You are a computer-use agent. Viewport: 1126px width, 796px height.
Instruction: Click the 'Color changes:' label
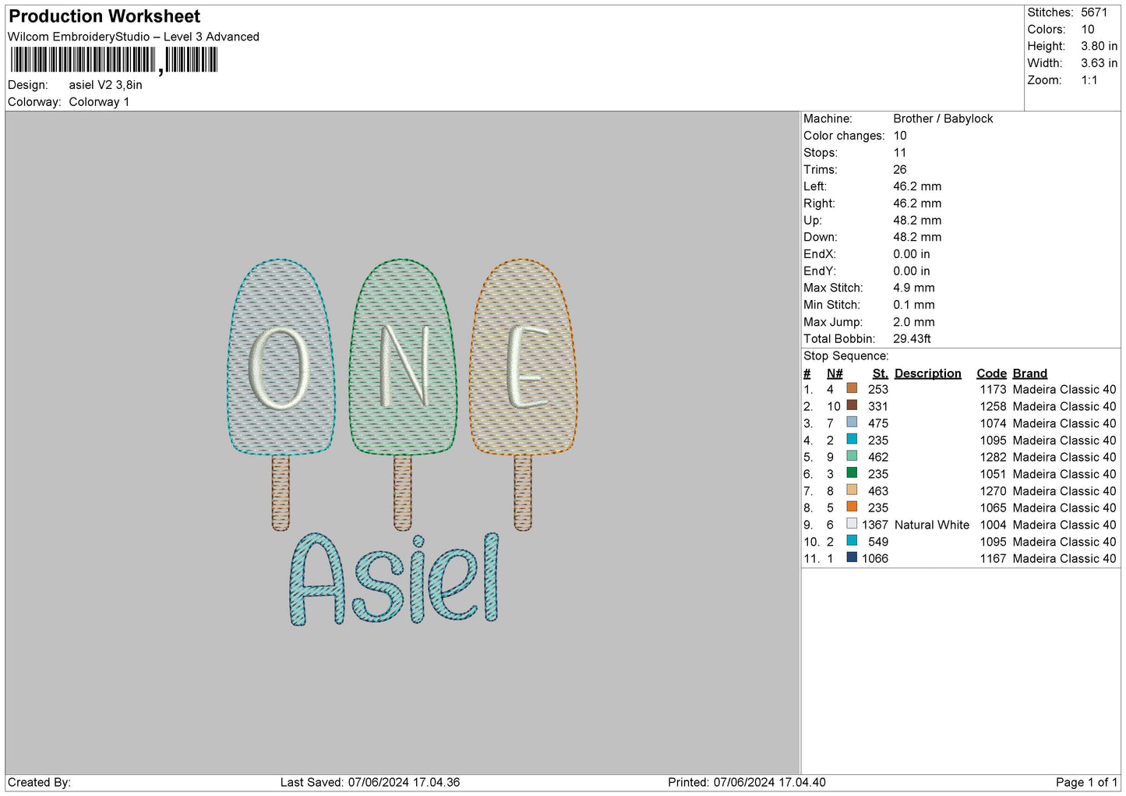[844, 136]
